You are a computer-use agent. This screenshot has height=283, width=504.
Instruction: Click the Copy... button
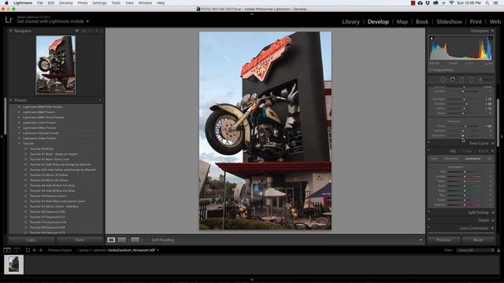(31, 240)
